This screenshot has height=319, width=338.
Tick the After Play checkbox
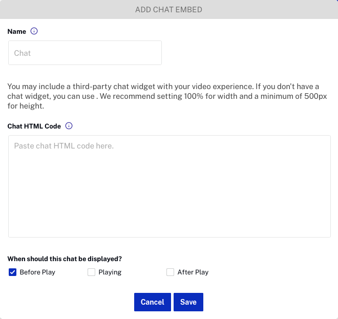(171, 272)
